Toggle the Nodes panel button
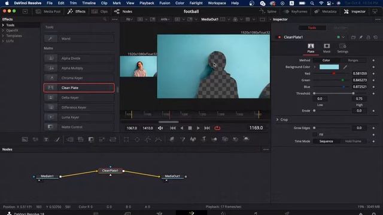Viewport: 383px width, 215px height. pos(123,11)
